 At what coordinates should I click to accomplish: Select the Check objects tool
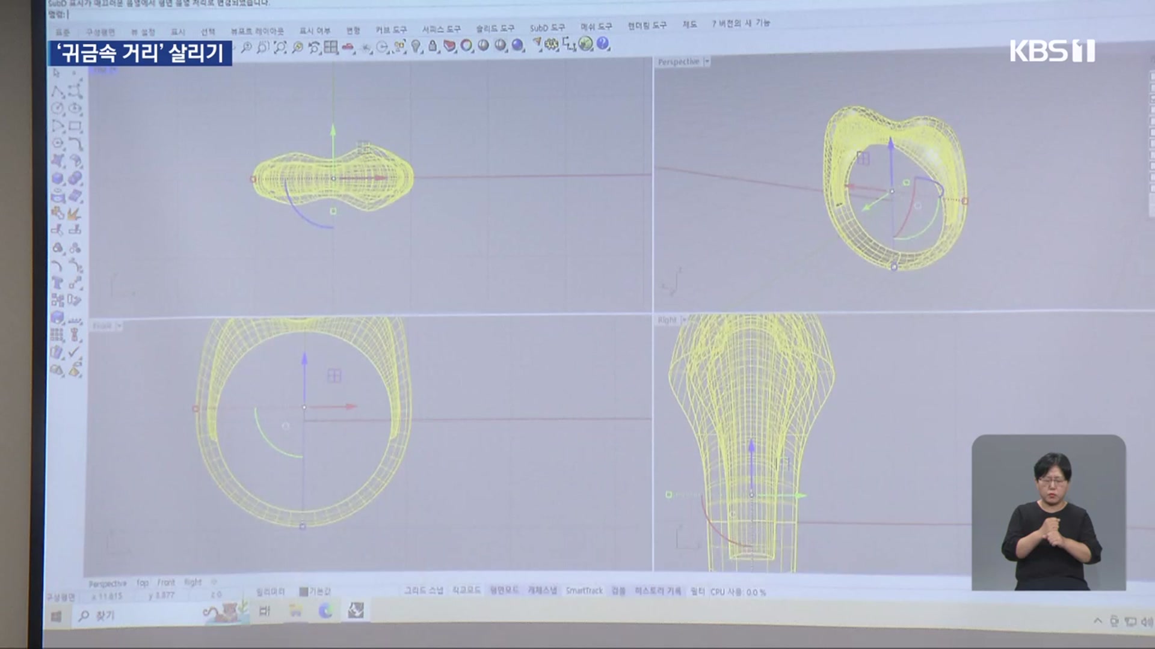tap(75, 352)
